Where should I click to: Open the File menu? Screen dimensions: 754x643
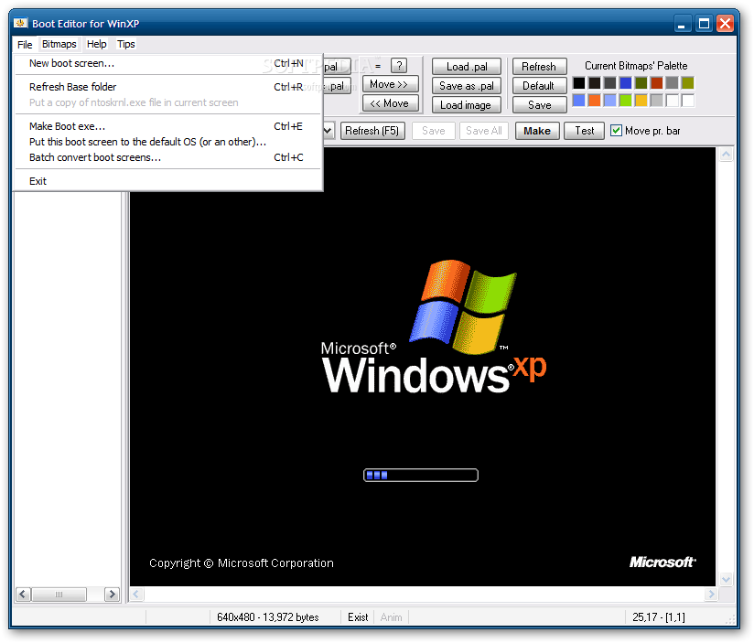tap(25, 45)
